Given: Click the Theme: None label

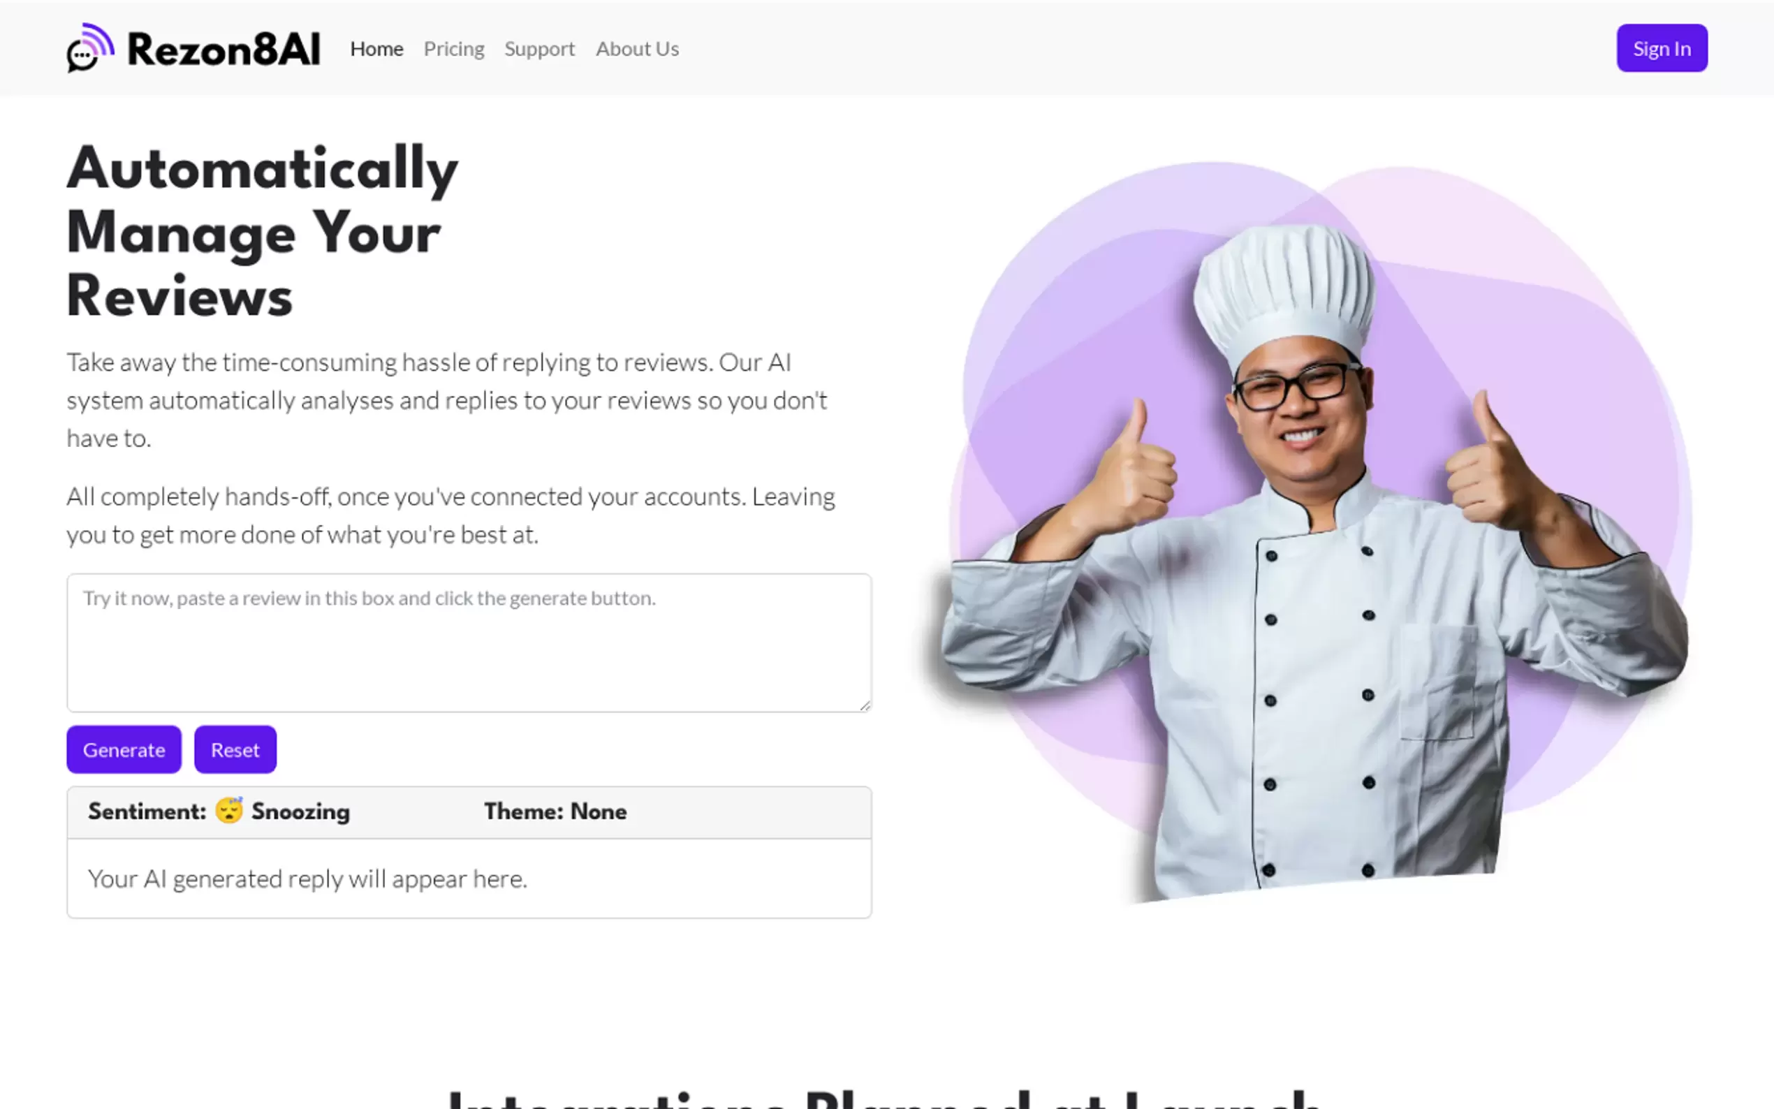Looking at the screenshot, I should coord(555,811).
